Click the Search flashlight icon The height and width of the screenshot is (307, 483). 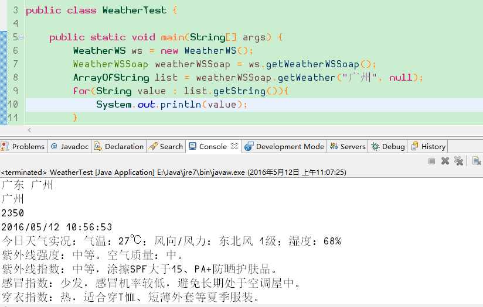point(153,146)
